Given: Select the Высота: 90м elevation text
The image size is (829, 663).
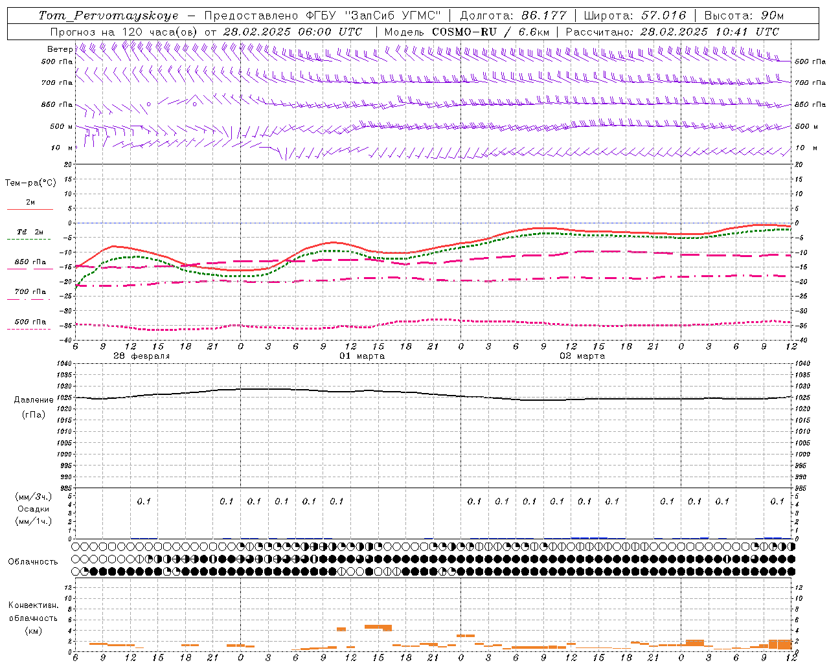Looking at the screenshot, I should (x=744, y=16).
